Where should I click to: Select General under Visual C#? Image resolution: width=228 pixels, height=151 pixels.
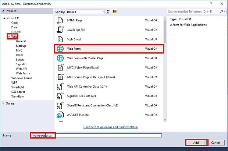pyautogui.click(x=16, y=32)
